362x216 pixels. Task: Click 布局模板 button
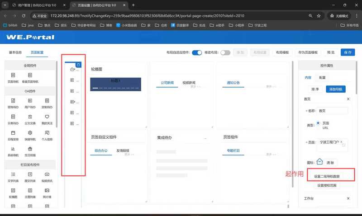coord(282,52)
